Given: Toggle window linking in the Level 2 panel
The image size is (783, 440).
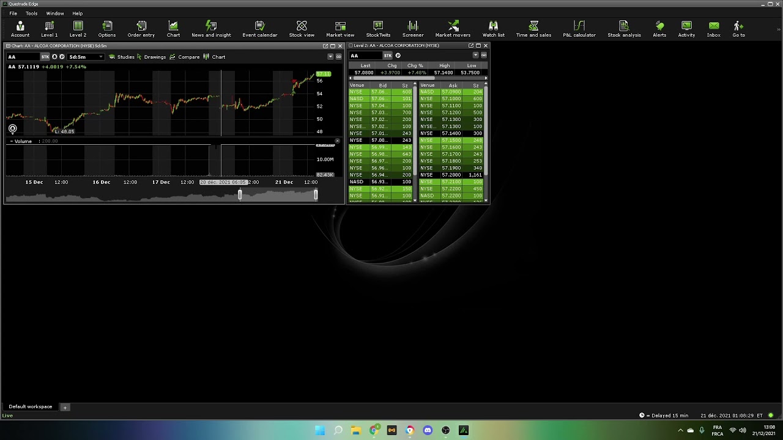Looking at the screenshot, I should [483, 55].
